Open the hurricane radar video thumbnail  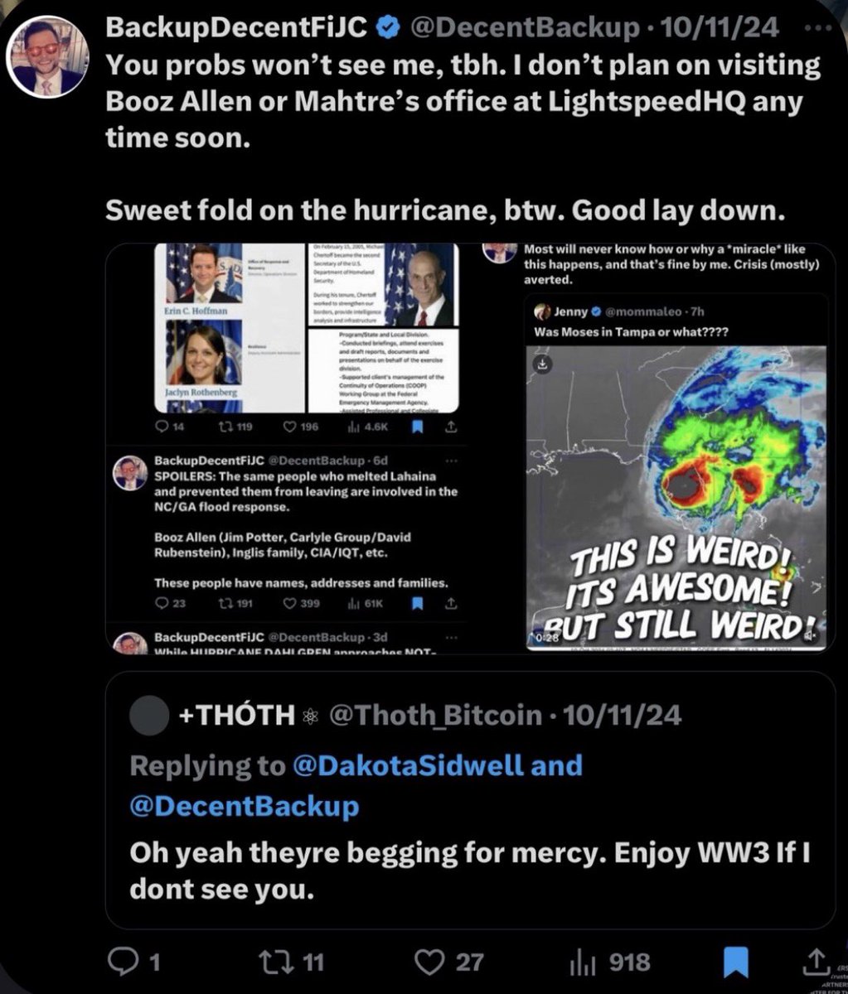pyautogui.click(x=676, y=497)
